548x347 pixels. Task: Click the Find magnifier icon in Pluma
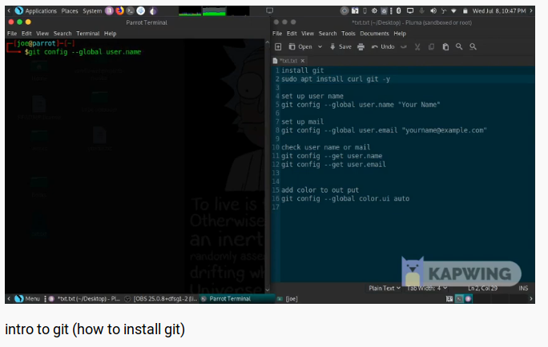pyautogui.click(x=459, y=46)
